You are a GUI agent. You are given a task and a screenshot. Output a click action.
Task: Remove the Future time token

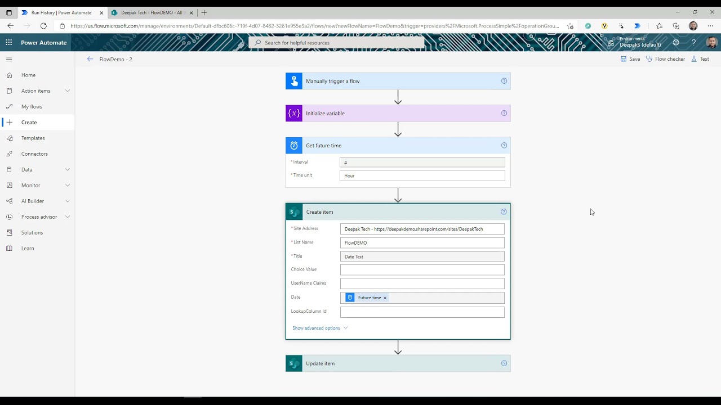point(385,298)
